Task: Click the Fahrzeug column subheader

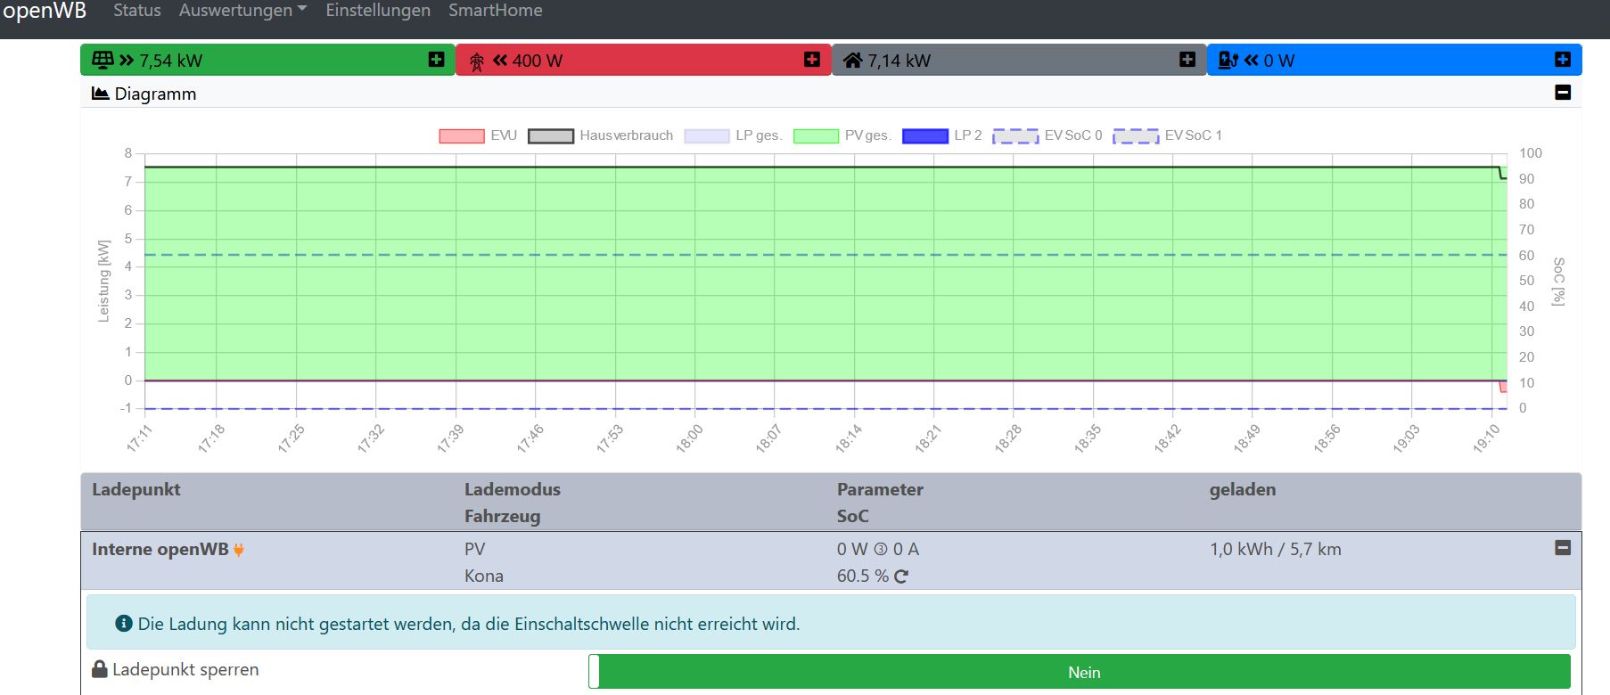Action: 502,516
